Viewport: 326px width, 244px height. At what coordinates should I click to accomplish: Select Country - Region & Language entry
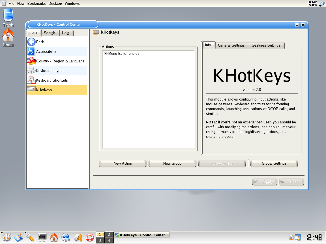[x=57, y=61]
